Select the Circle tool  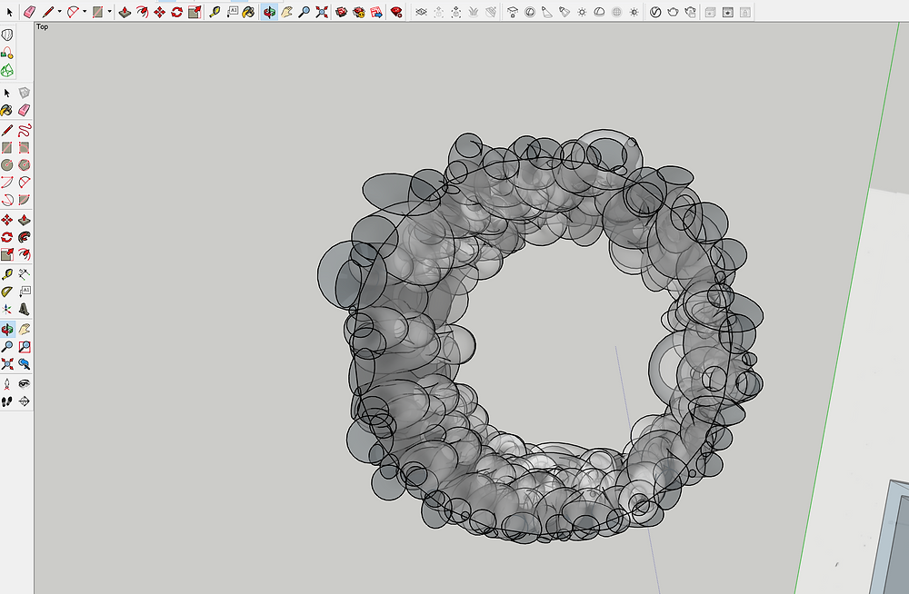coord(7,164)
